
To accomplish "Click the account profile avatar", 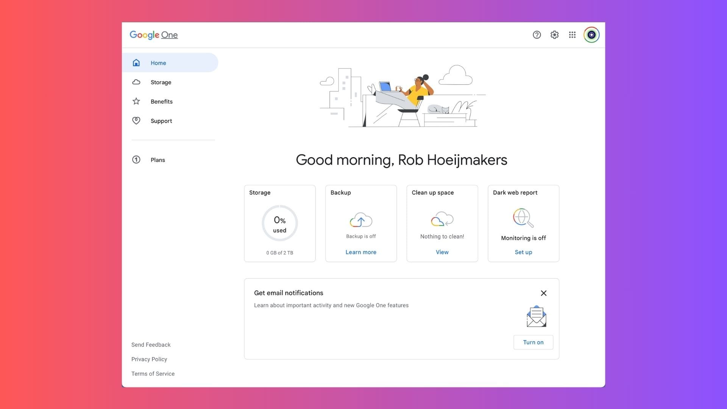I will pyautogui.click(x=591, y=35).
